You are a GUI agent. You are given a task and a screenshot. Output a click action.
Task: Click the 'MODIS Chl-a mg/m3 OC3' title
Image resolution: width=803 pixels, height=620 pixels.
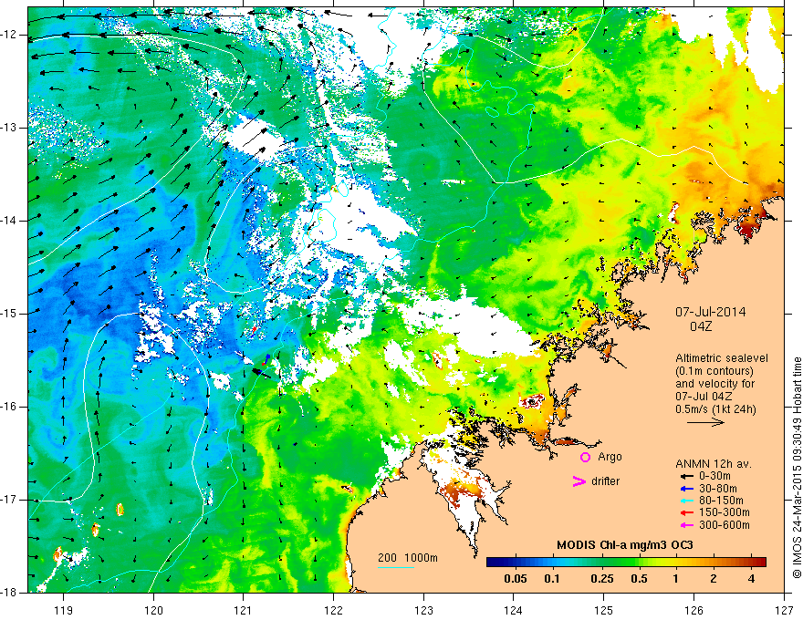[625, 545]
